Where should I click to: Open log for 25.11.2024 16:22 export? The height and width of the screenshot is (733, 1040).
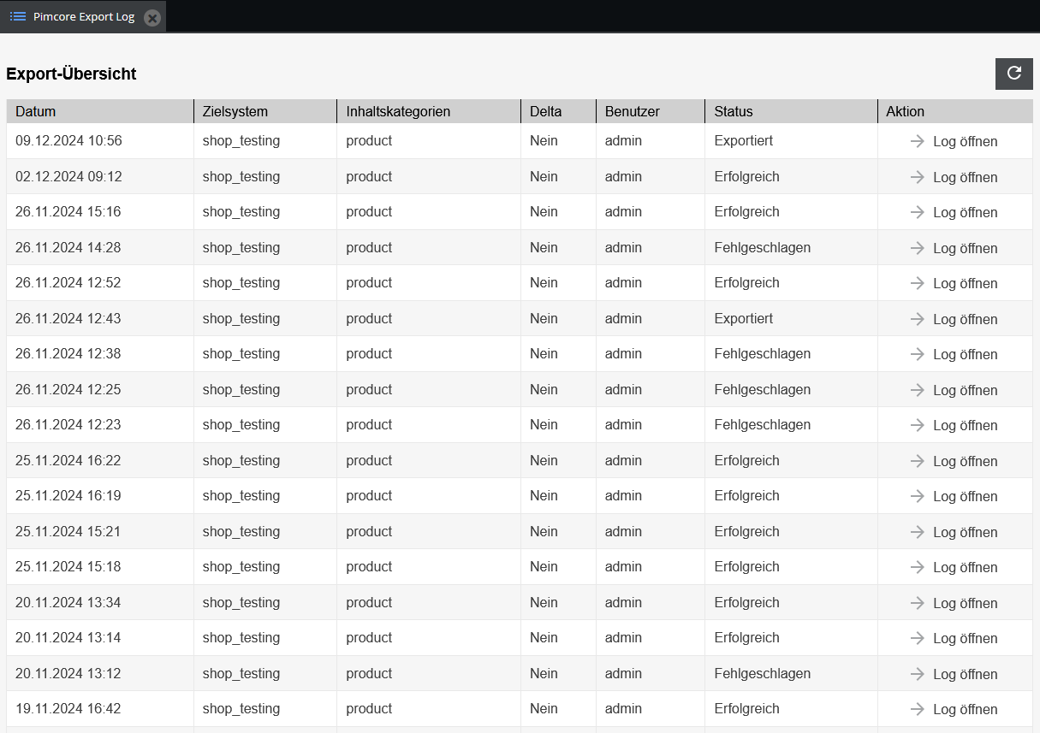pos(954,461)
